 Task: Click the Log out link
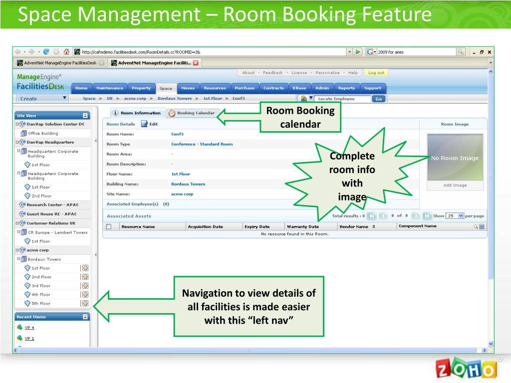[x=376, y=73]
